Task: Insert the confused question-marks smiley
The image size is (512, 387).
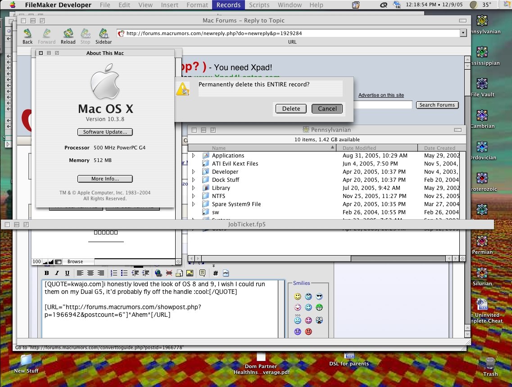Action: [298, 319]
